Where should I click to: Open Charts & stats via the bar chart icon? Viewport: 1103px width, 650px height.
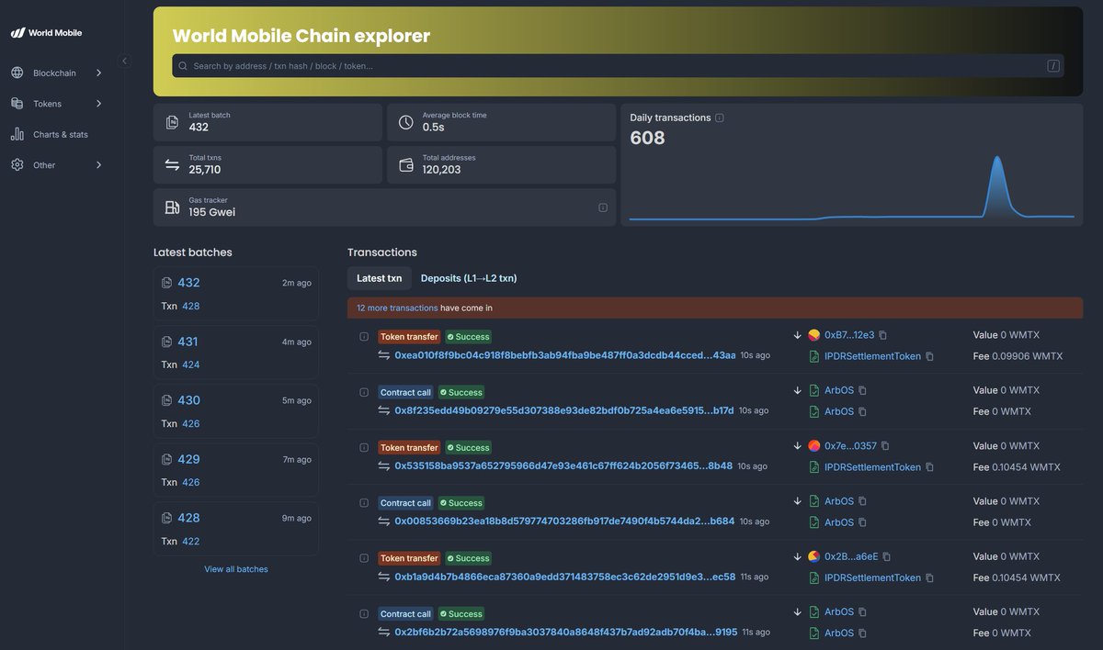16,133
